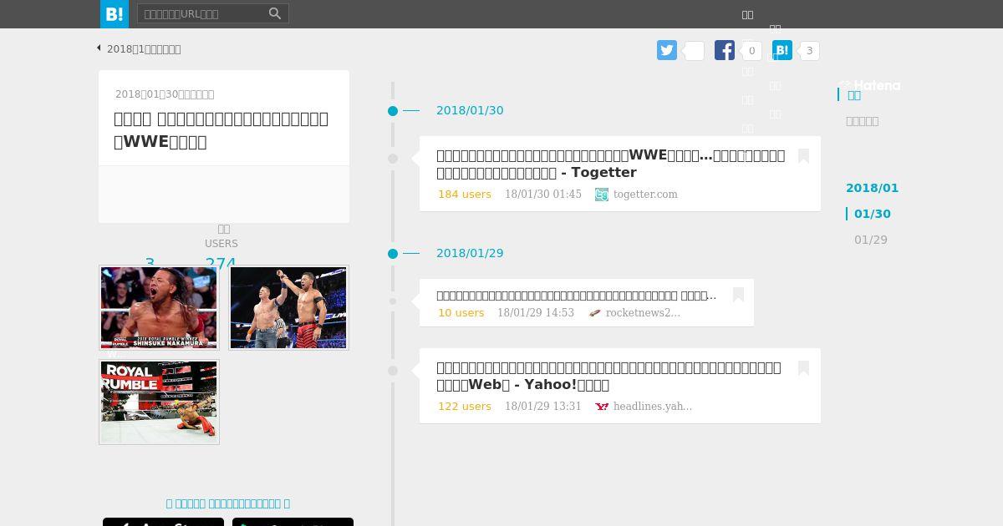Click the 18/01/29 13:31 timestamp
1003x526 pixels.
543,407
